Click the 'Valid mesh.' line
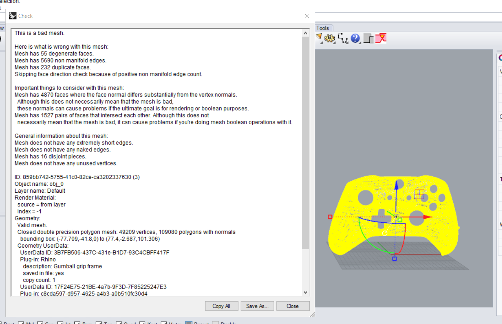 coord(32,225)
